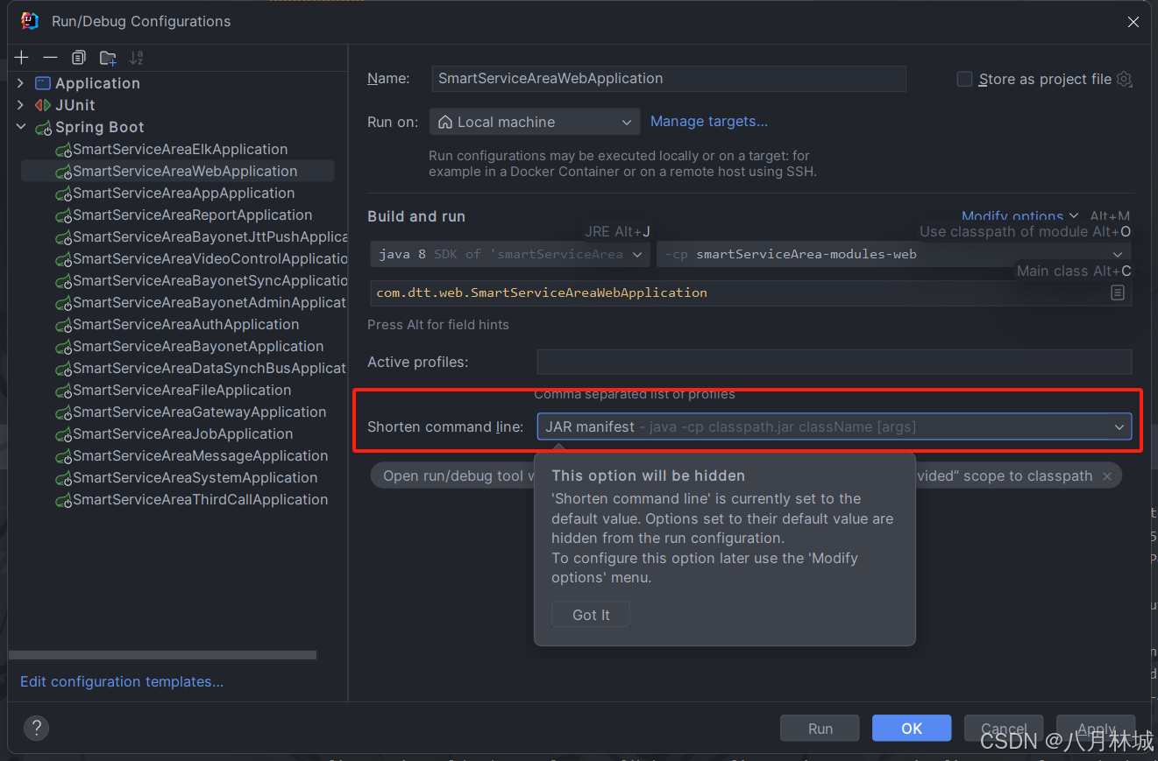Screen dimensions: 1158x761
Task: Open the -cp module classpath dropdown
Action: (x=893, y=254)
